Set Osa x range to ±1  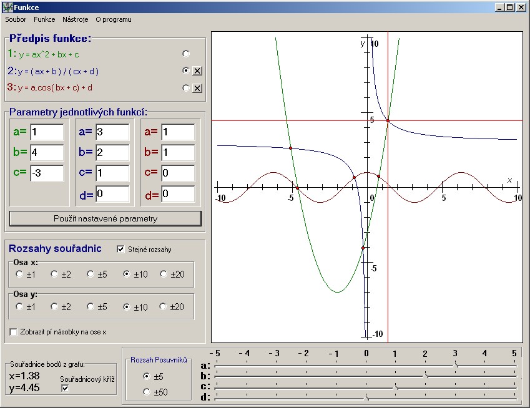pyautogui.click(x=19, y=274)
